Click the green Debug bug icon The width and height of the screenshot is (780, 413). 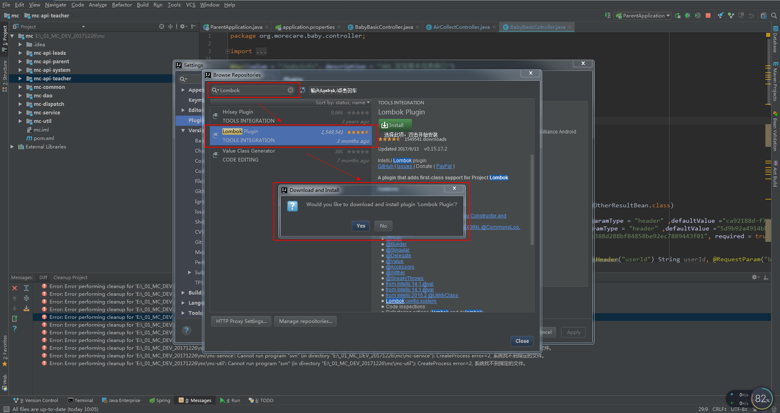tap(687, 15)
